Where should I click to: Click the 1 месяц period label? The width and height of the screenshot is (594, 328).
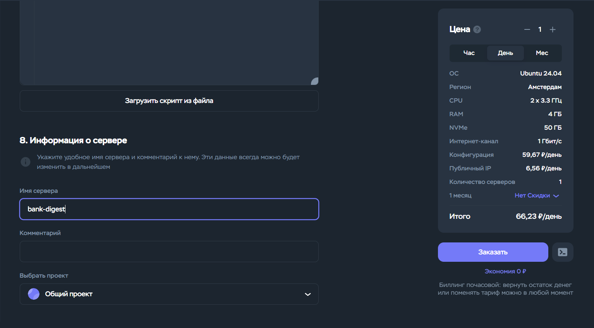pyautogui.click(x=460, y=196)
